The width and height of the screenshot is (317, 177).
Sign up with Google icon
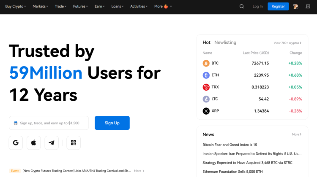point(16,143)
